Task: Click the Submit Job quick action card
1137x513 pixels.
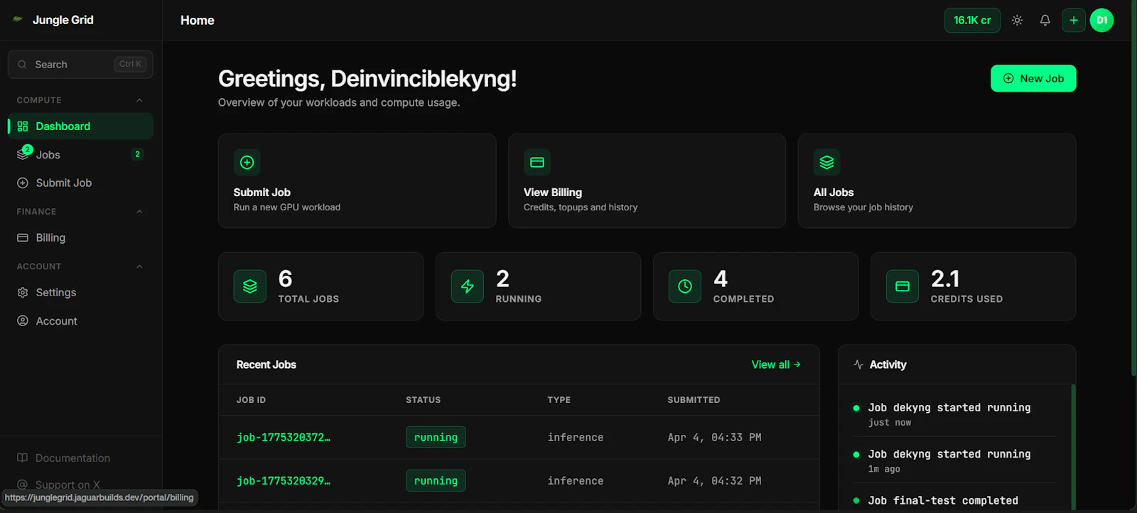Action: point(357,181)
